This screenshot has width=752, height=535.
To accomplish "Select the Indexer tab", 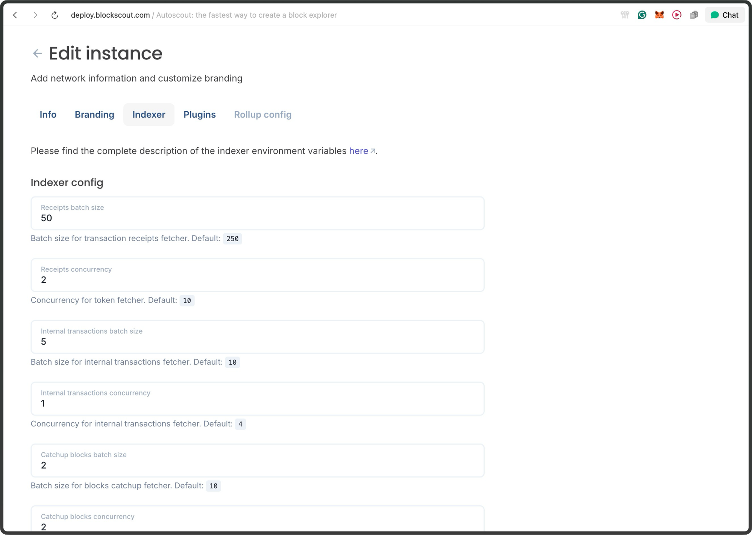I will pos(149,115).
